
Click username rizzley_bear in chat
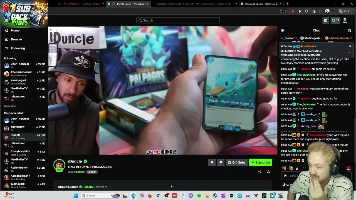coord(309,126)
